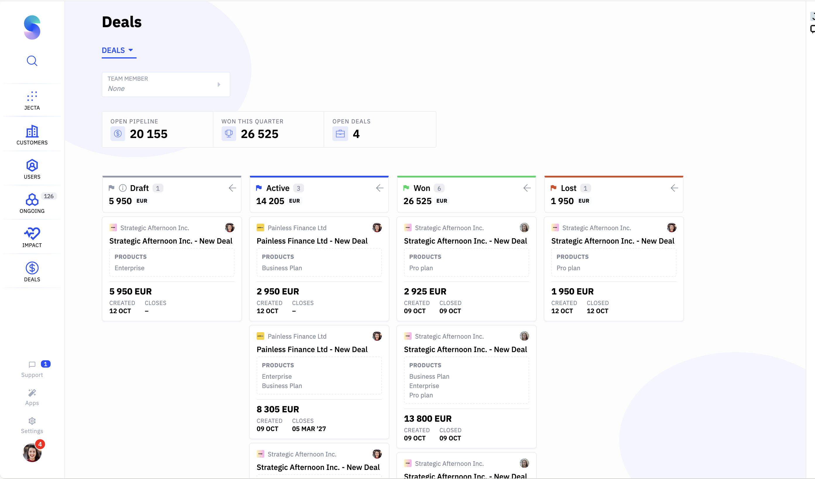Click the user profile avatar with badge
815x479 pixels.
coord(32,452)
